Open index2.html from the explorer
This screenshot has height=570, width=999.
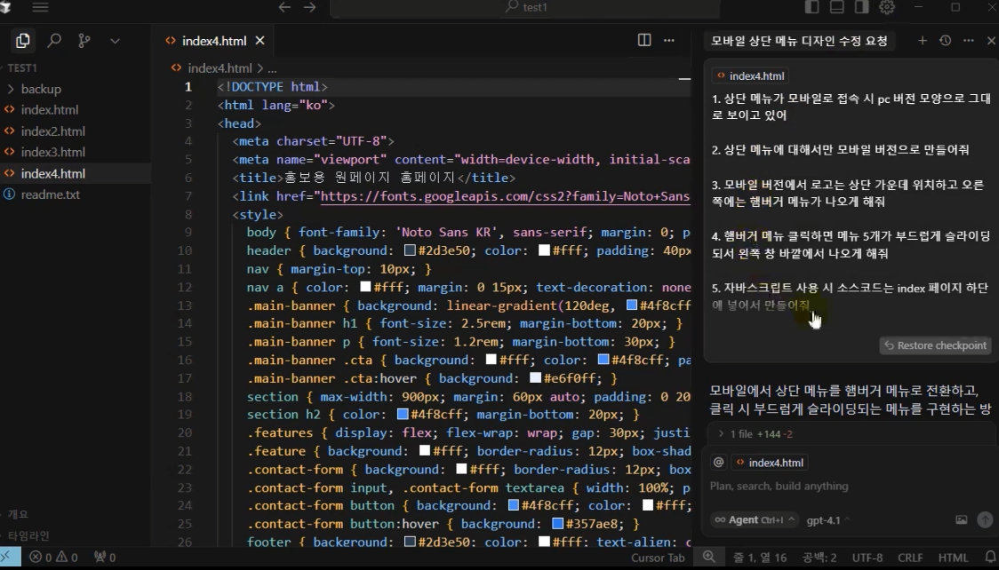(52, 131)
